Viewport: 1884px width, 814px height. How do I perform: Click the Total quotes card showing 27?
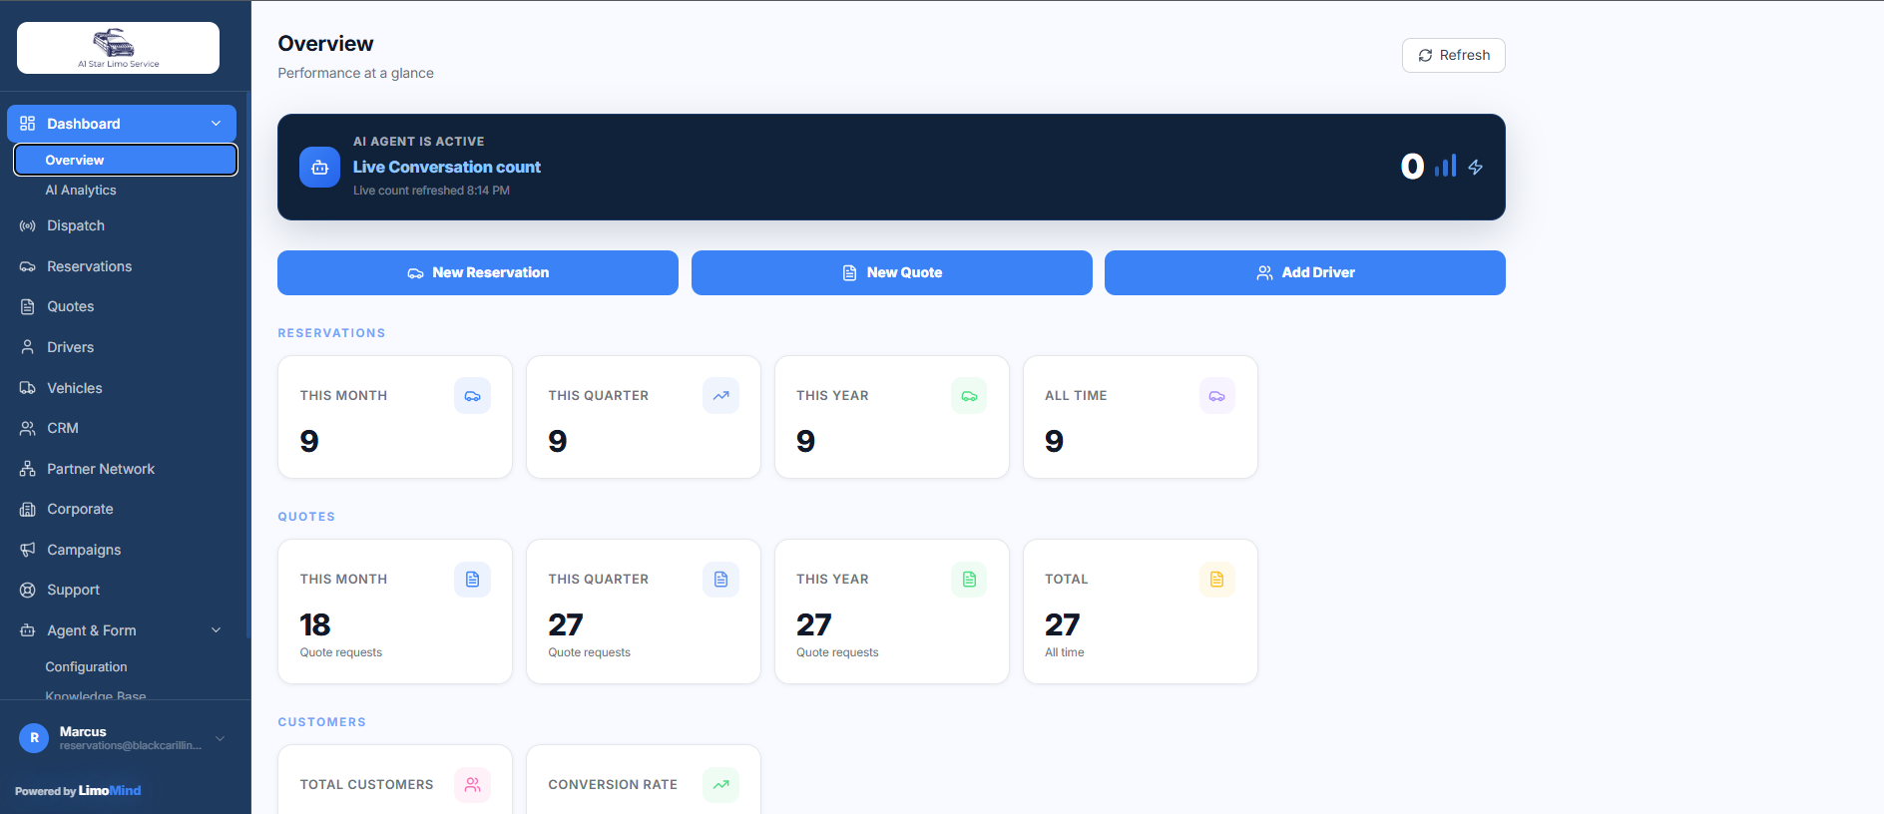tap(1141, 611)
